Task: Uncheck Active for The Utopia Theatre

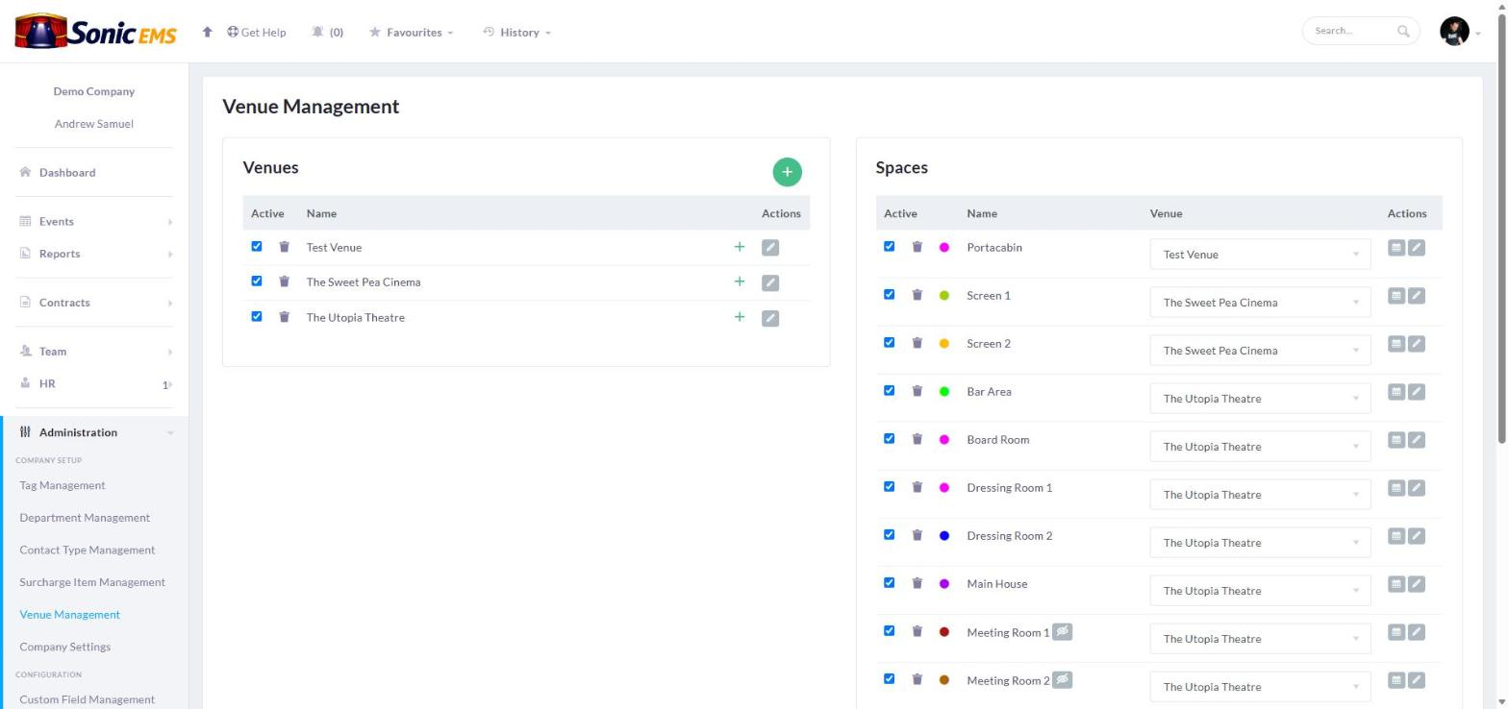Action: coord(257,316)
